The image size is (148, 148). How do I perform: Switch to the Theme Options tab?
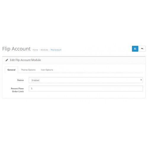pos(28,70)
